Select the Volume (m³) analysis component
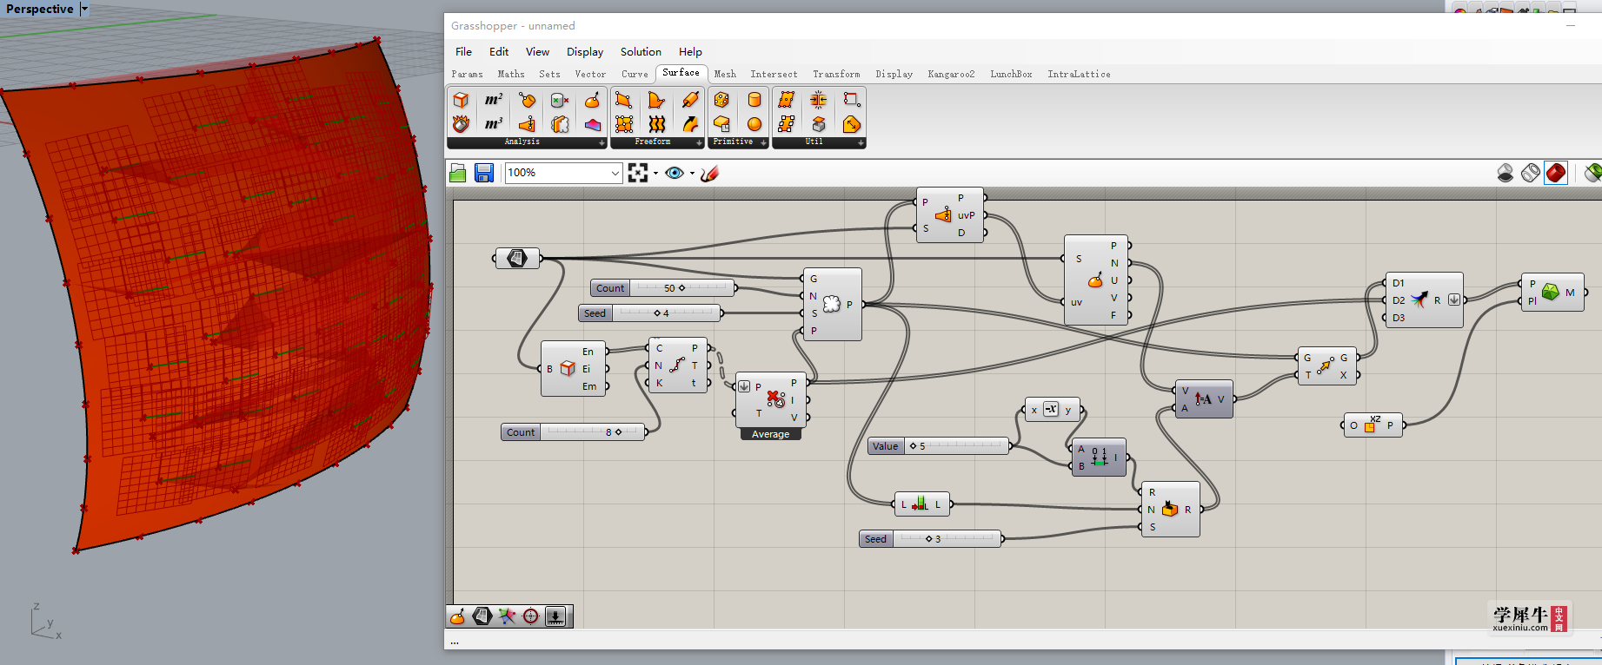The image size is (1602, 665). click(494, 124)
